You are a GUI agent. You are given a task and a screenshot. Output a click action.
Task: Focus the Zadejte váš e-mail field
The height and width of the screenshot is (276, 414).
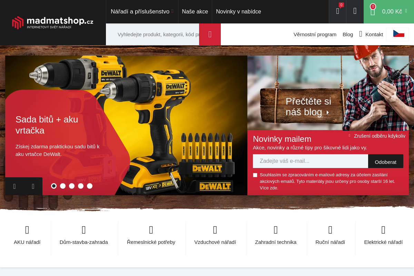coord(310,161)
